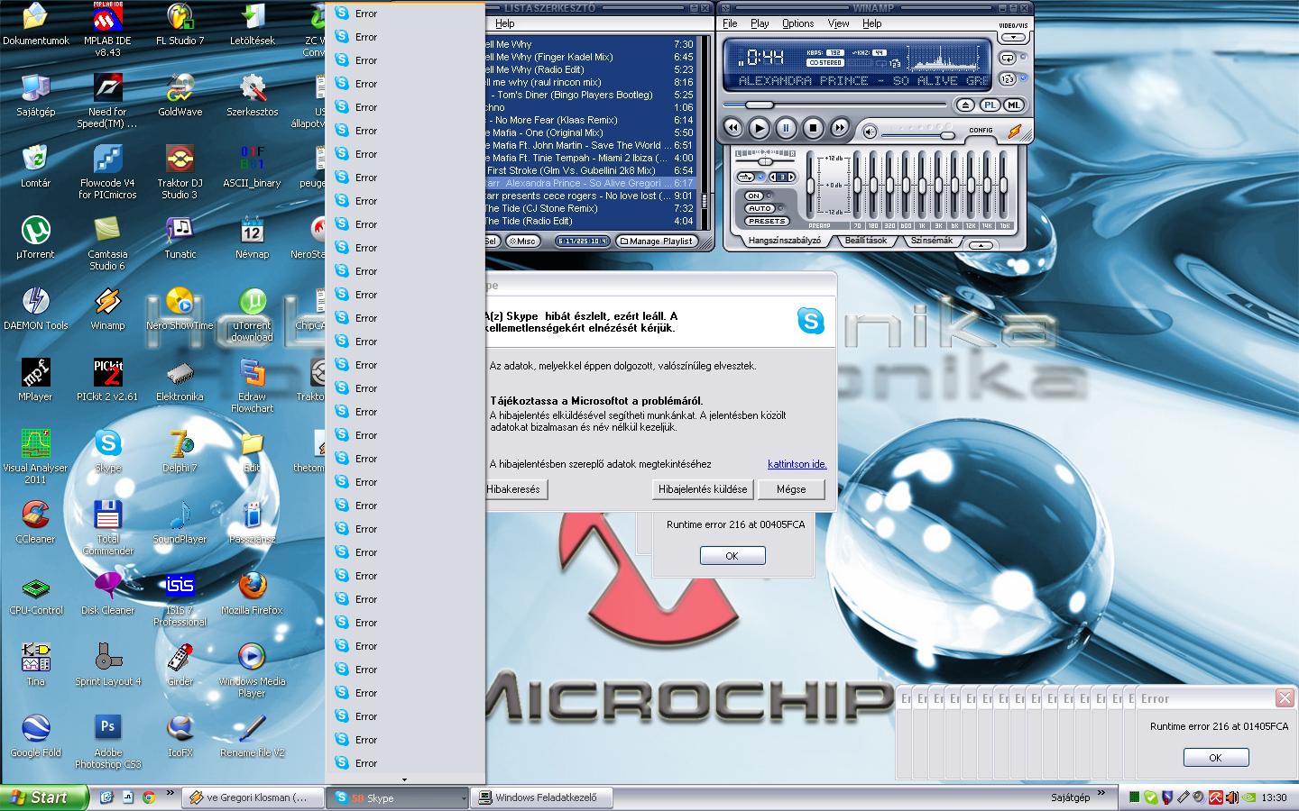Image resolution: width=1299 pixels, height=811 pixels.
Task: Collapse the Winamp equalizer drawer arrow
Action: pyautogui.click(x=981, y=245)
